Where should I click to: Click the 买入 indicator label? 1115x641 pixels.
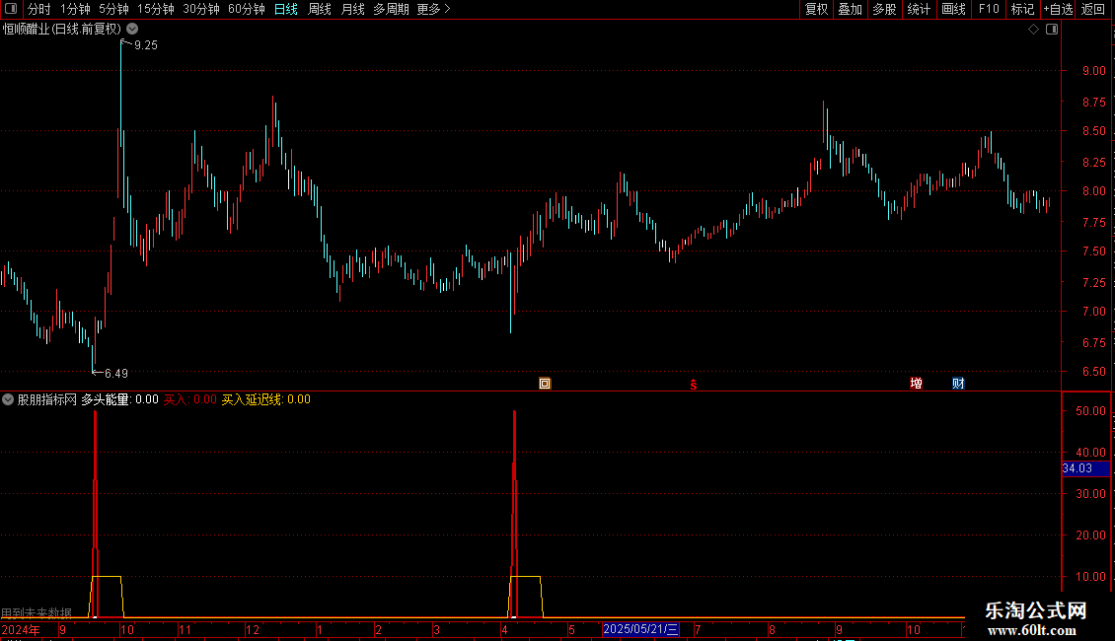point(189,399)
